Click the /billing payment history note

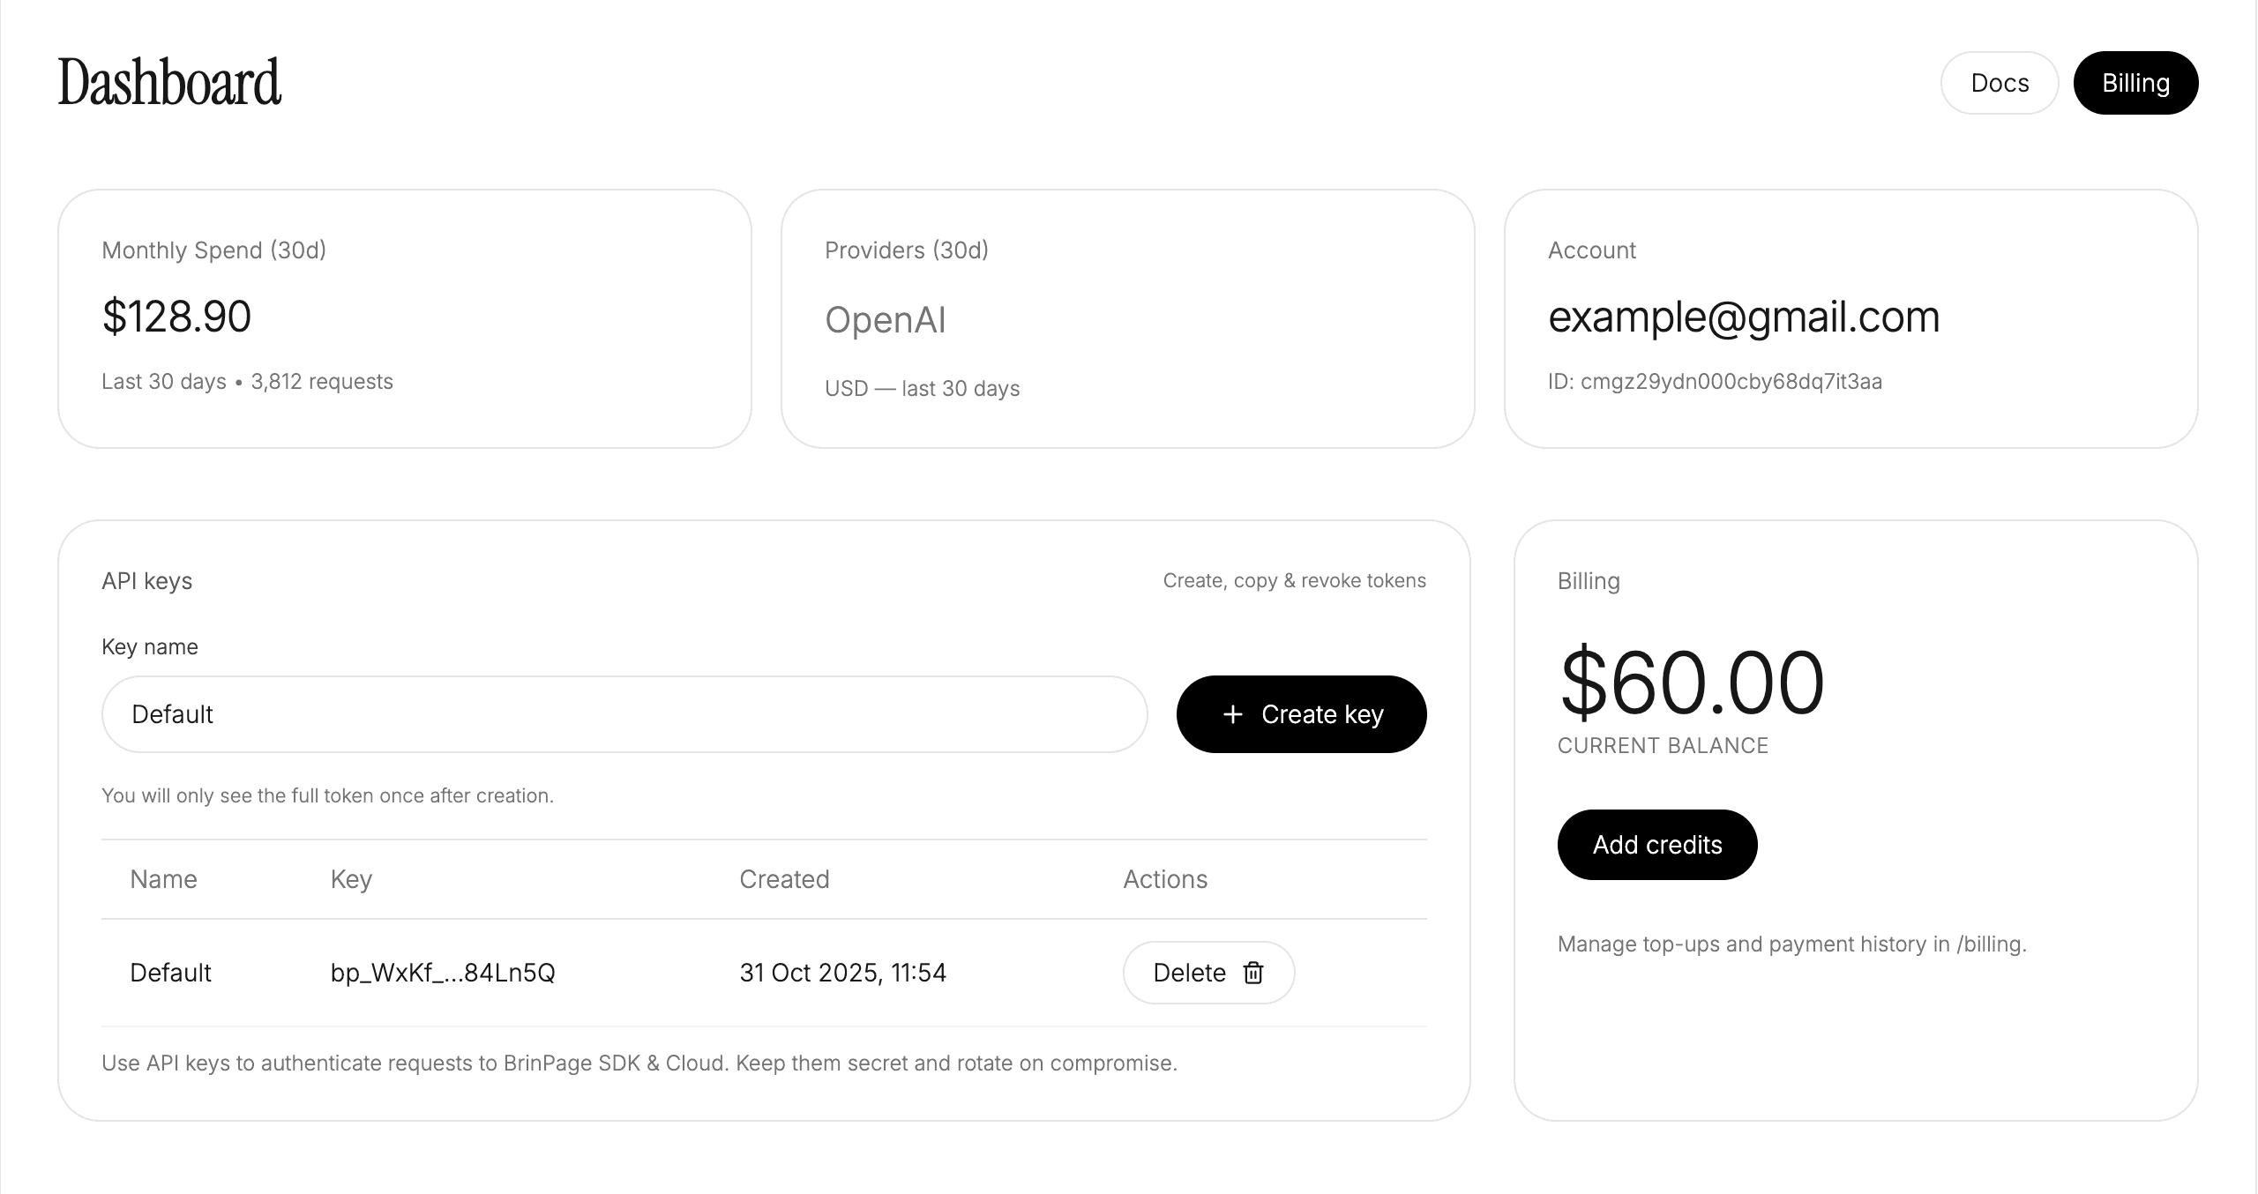(1791, 944)
